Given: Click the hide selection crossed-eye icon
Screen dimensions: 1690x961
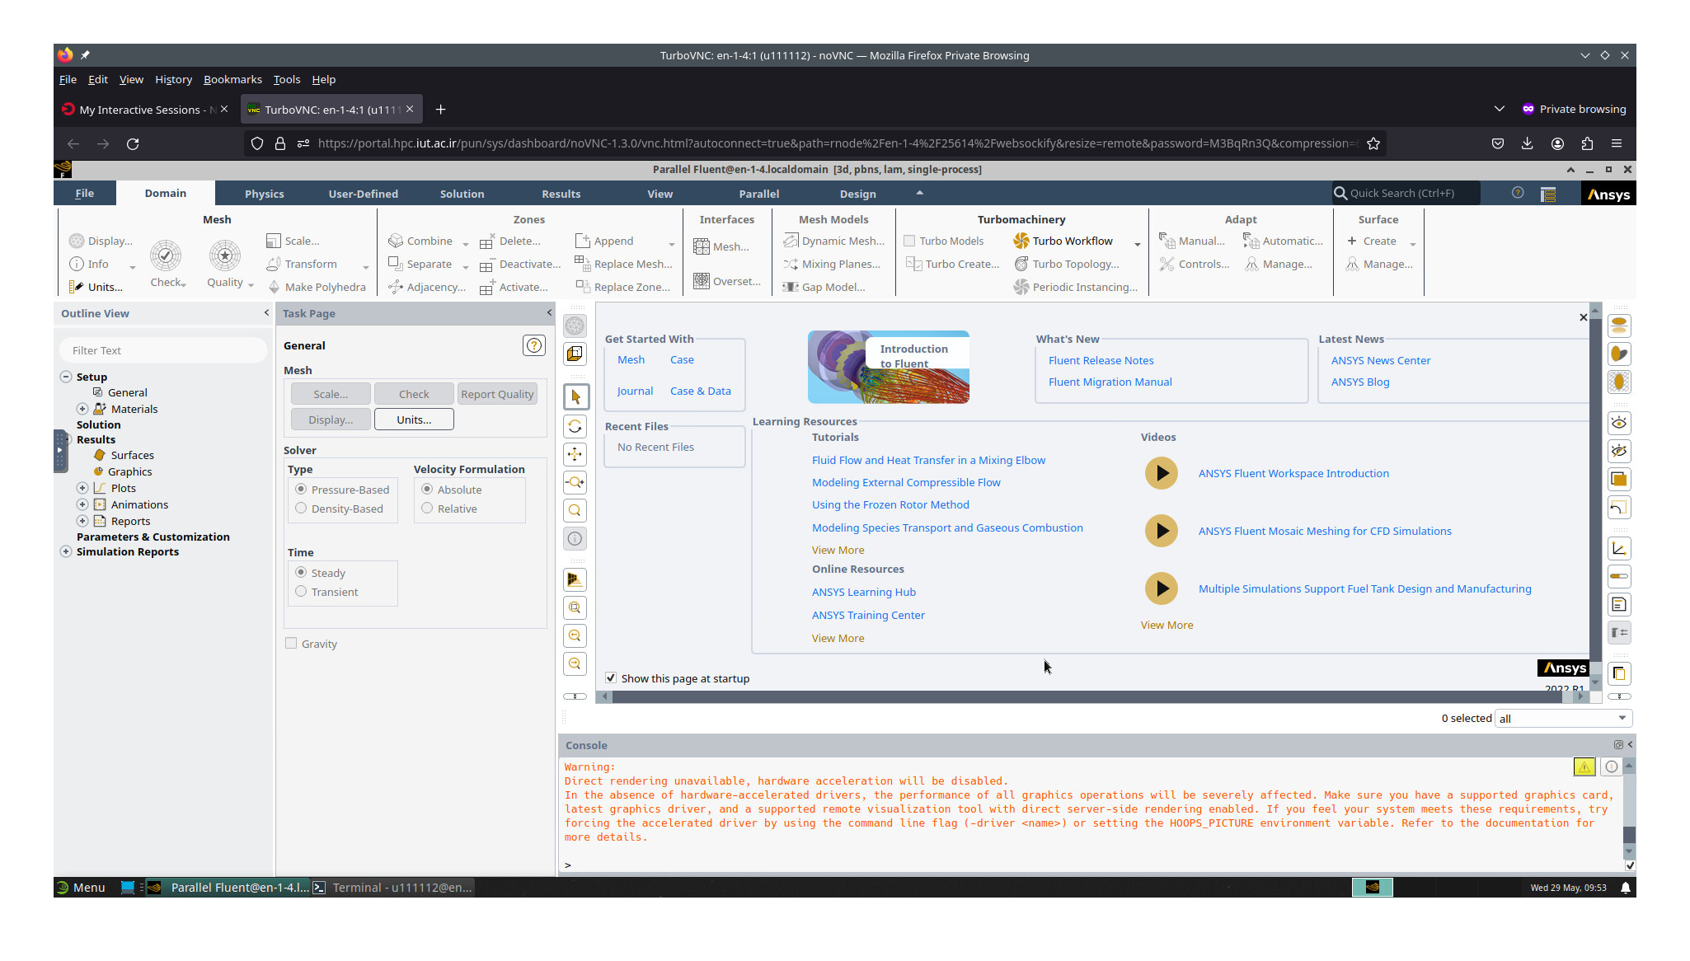Looking at the screenshot, I should [x=1619, y=451].
